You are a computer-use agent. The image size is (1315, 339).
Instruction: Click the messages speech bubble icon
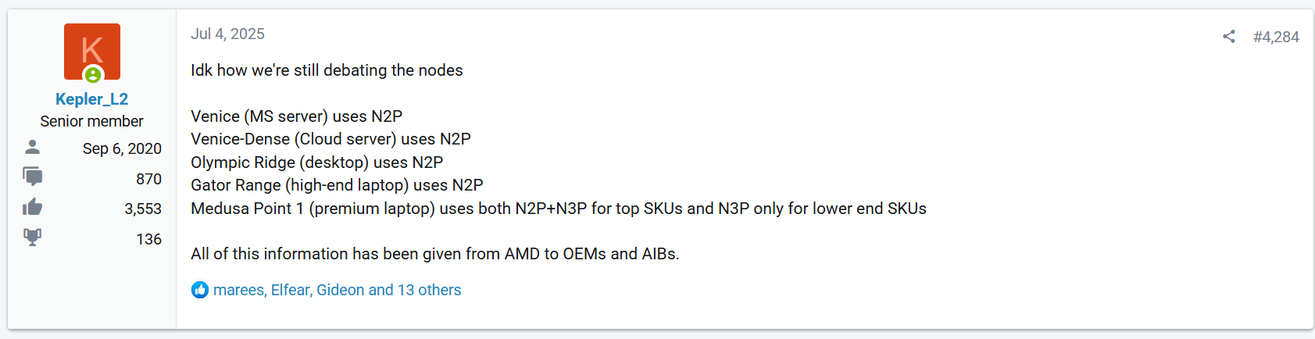click(x=33, y=177)
